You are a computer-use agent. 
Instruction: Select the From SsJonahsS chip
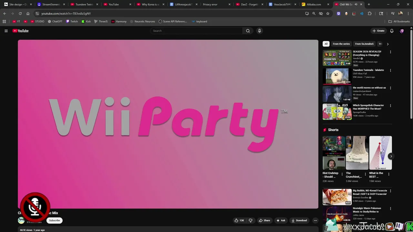(364, 44)
